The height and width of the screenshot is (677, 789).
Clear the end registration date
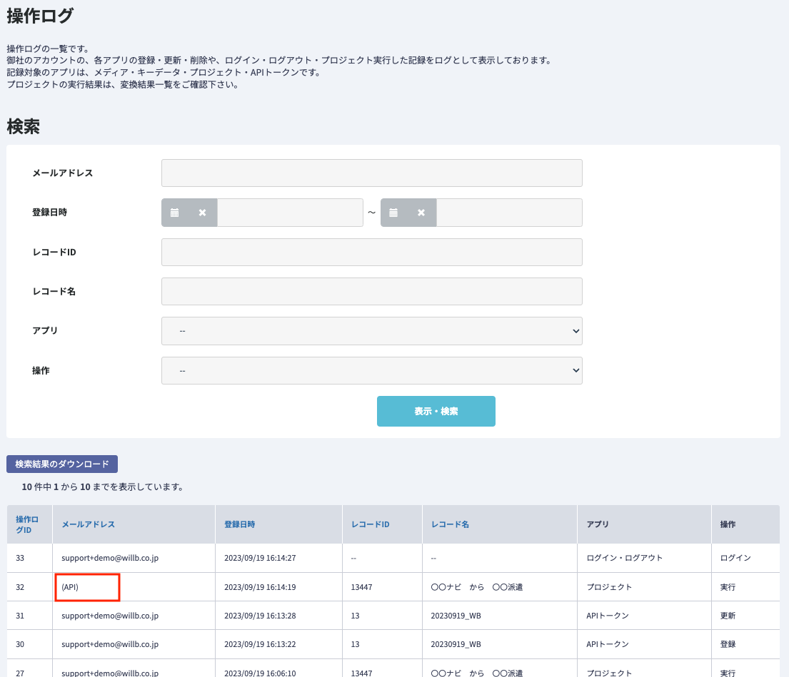click(x=421, y=213)
